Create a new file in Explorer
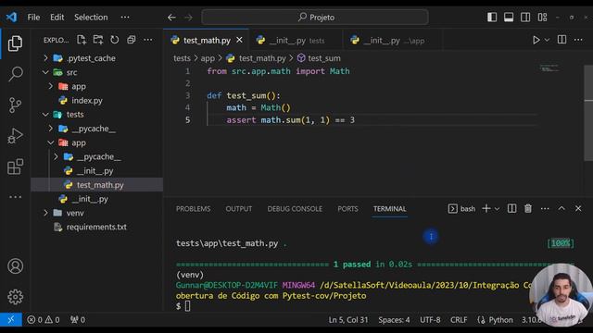The width and height of the screenshot is (593, 333). [x=82, y=40]
